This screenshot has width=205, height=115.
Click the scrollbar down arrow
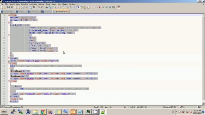(203, 103)
